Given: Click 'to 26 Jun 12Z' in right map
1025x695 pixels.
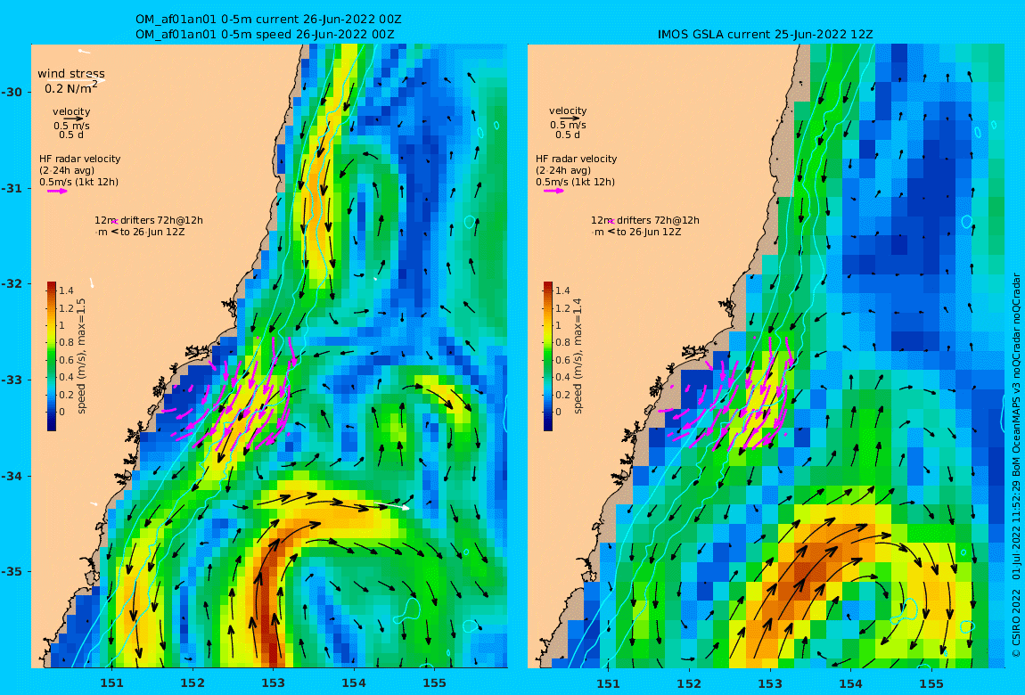Looking at the screenshot, I should click(649, 232).
